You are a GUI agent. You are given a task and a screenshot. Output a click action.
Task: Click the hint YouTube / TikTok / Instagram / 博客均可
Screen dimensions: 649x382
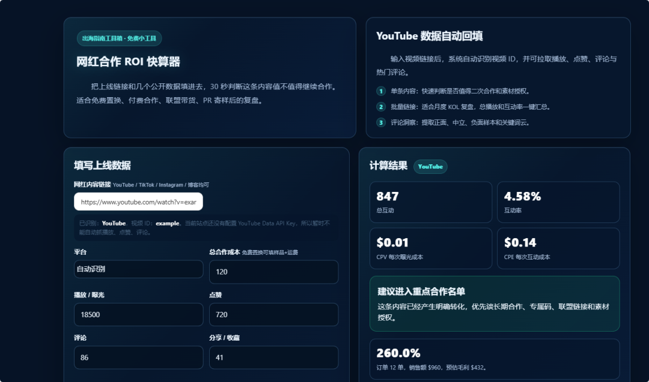[161, 185]
